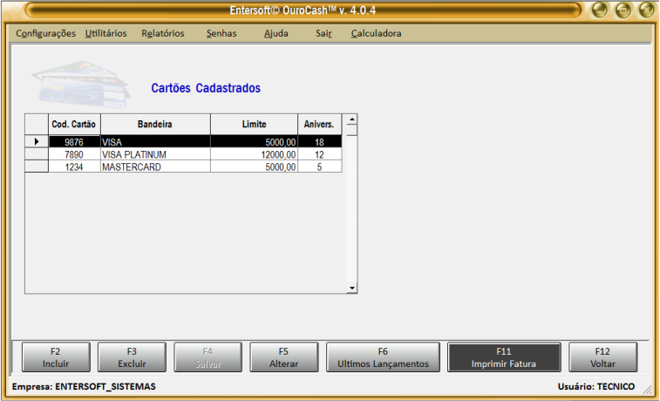Open the Utilitários menu
This screenshot has width=660, height=401.
(x=105, y=33)
